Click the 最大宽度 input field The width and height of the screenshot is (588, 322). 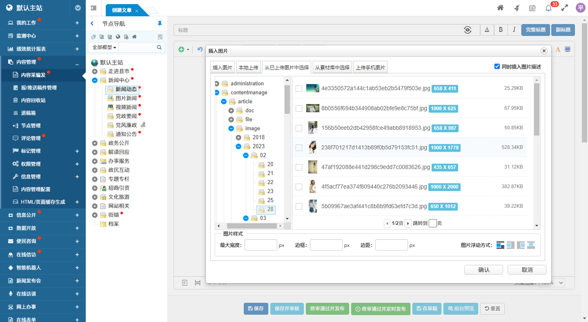[x=261, y=245]
